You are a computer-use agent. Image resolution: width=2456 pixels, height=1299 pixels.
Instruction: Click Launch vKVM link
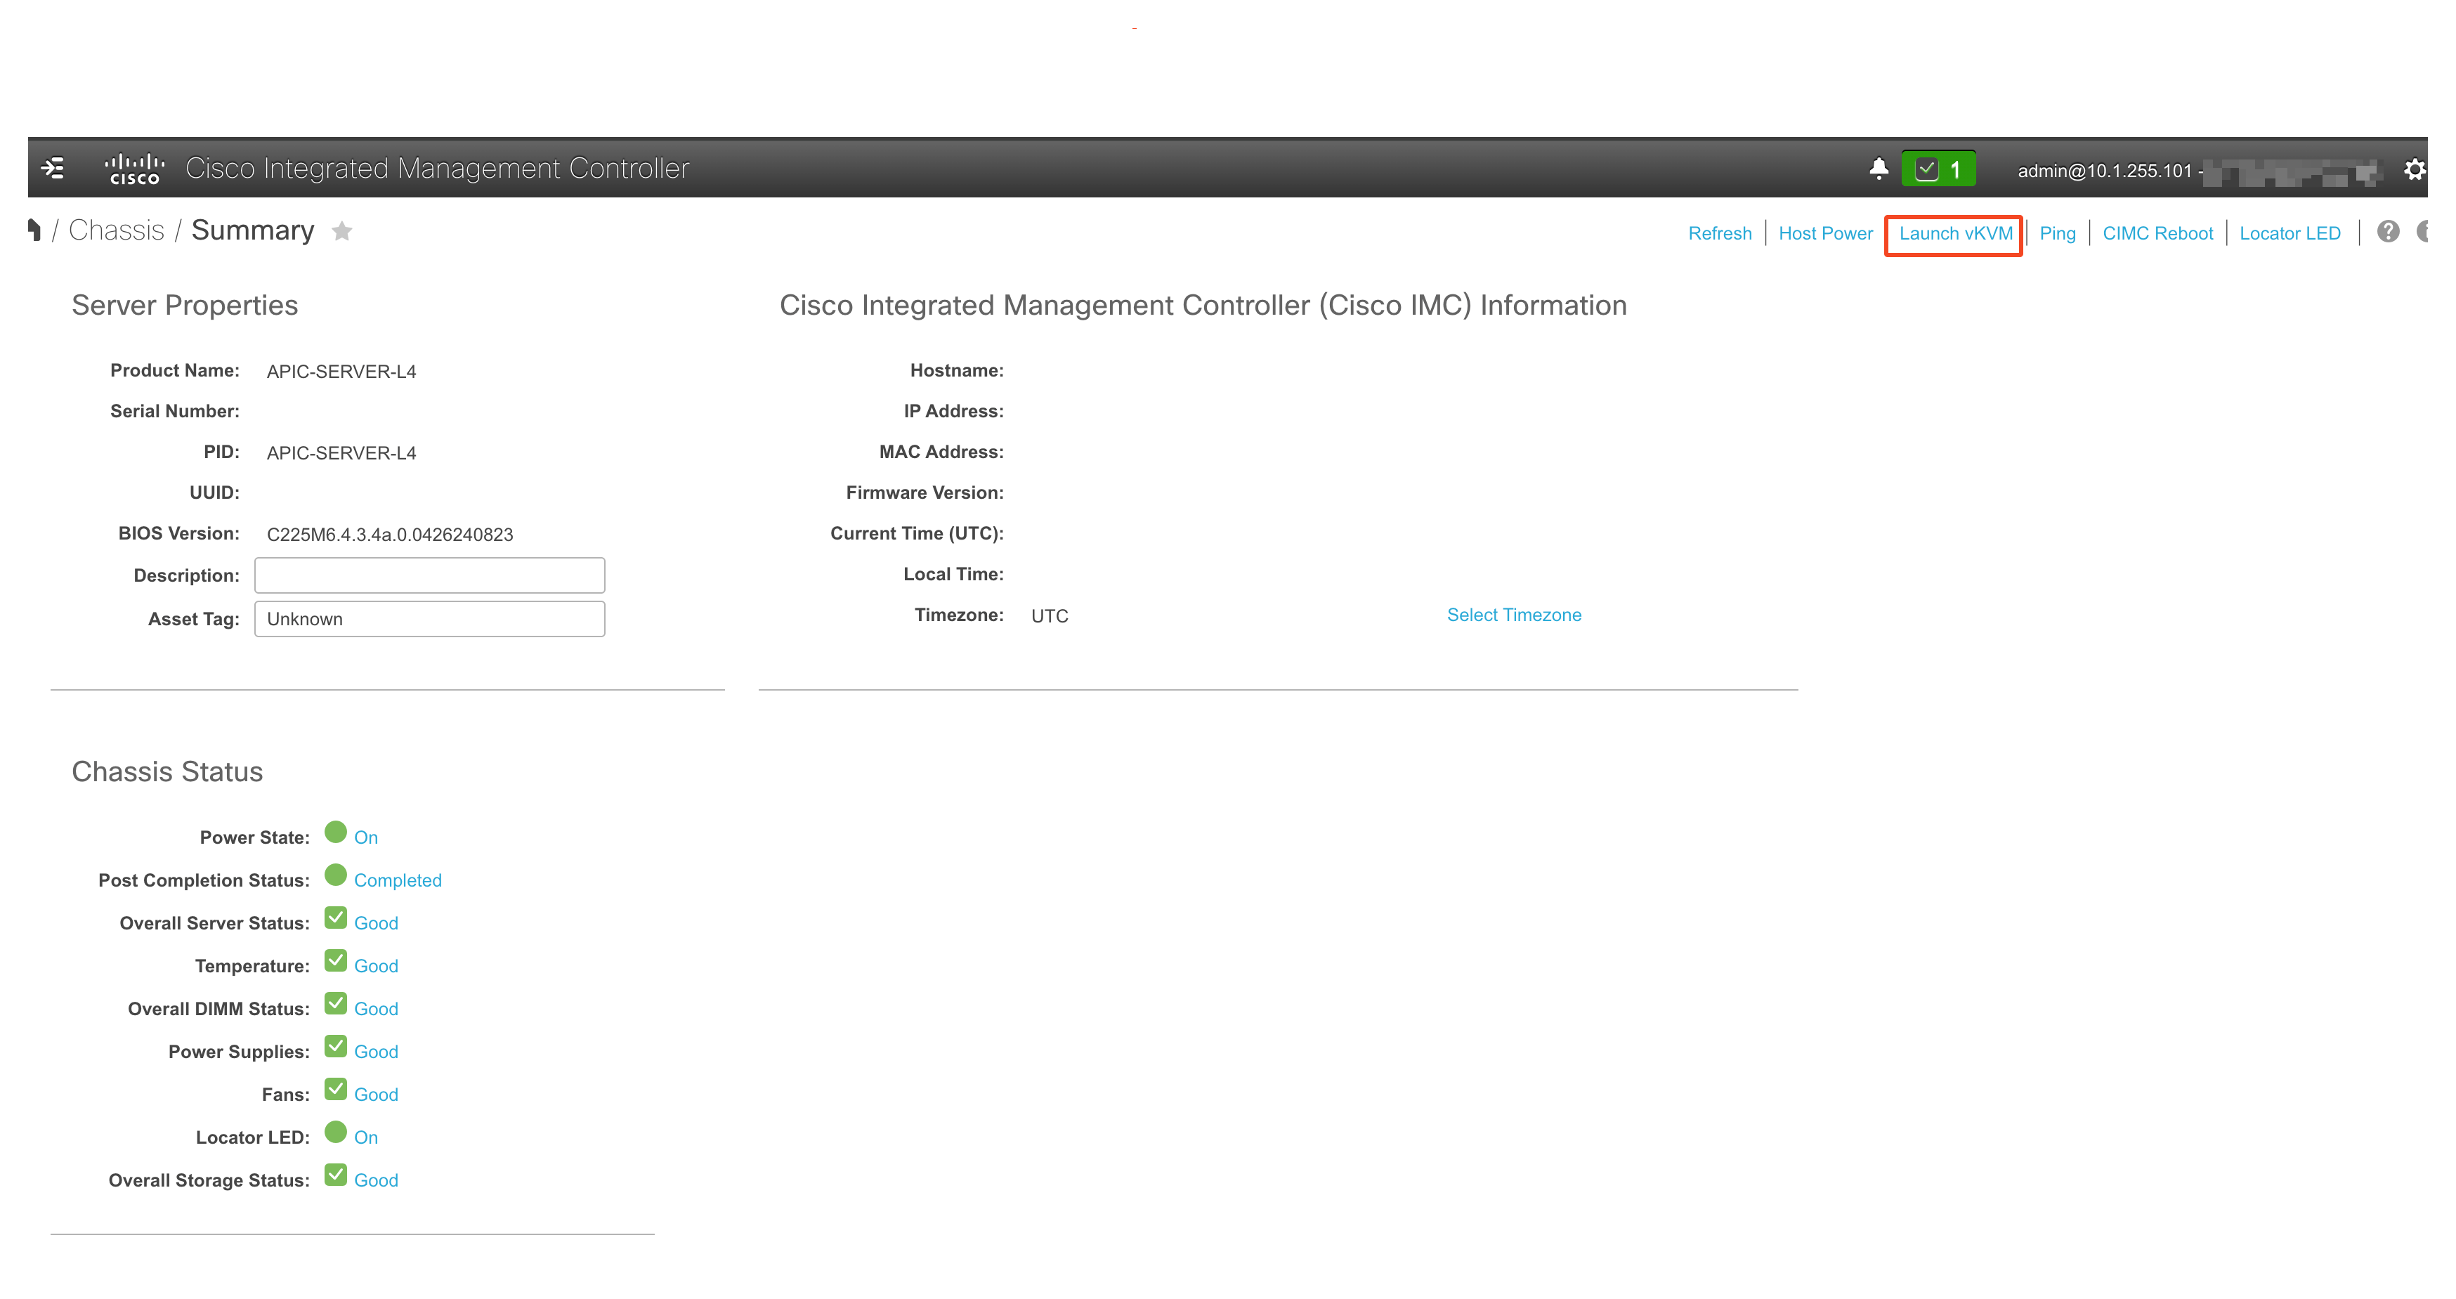[x=1954, y=233]
